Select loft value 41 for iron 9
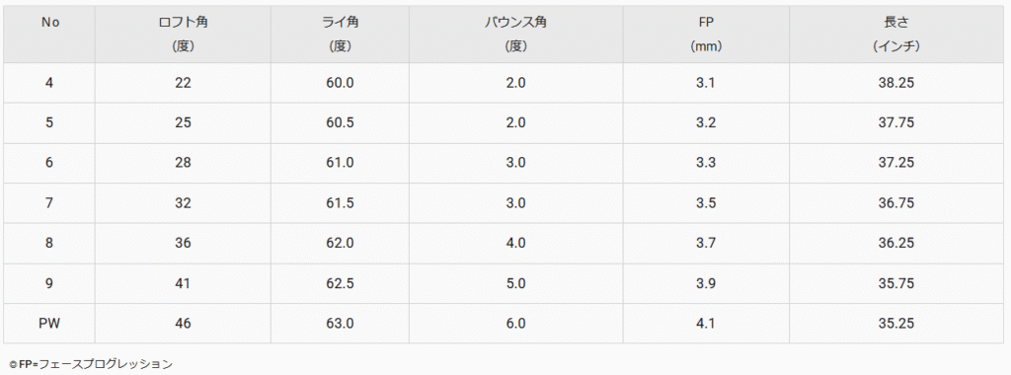 (183, 283)
